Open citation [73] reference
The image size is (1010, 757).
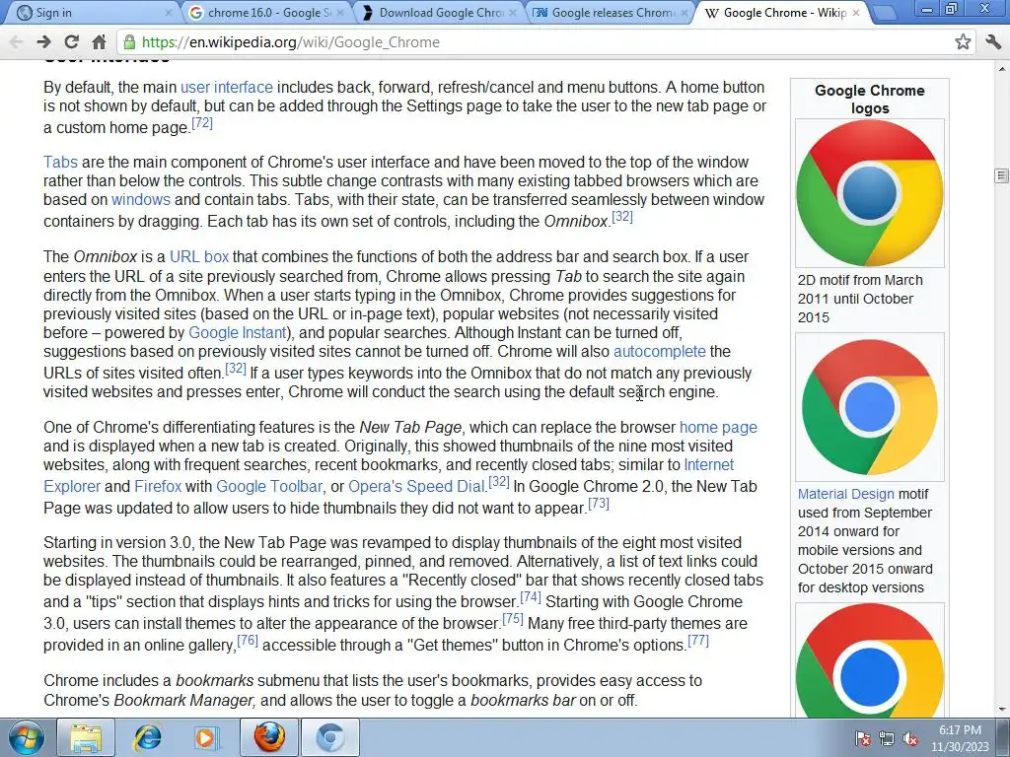pyautogui.click(x=599, y=503)
